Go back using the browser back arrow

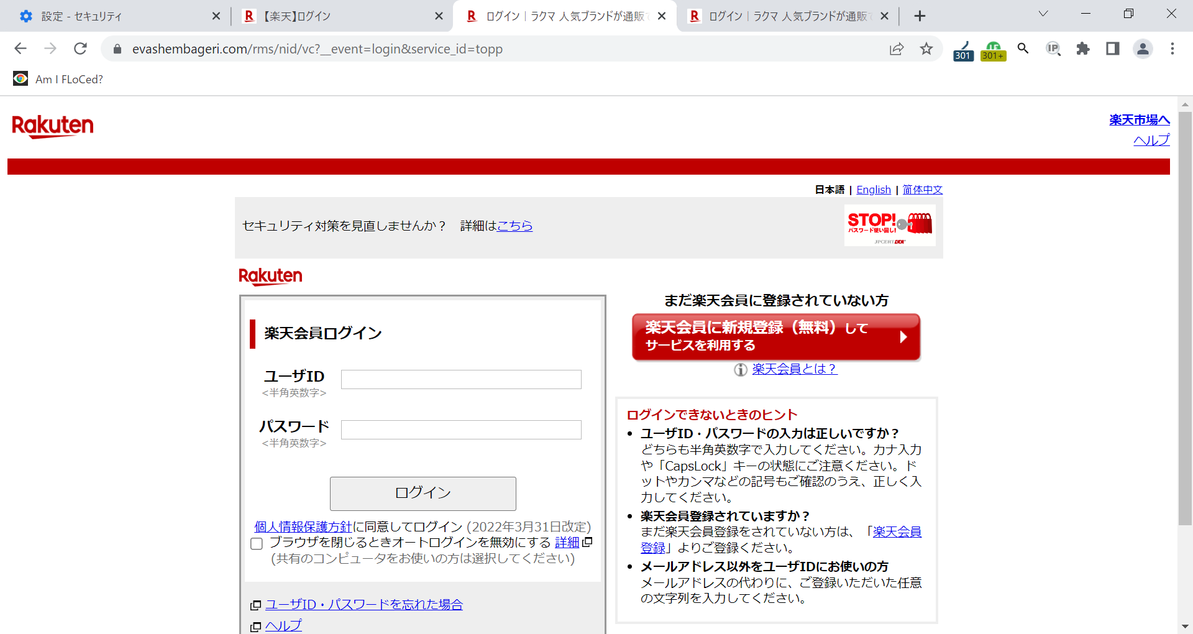click(21, 48)
